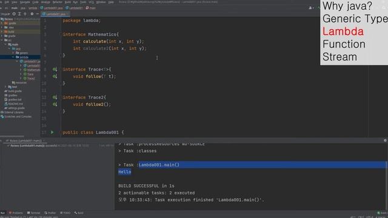Click green run arrow beside class Lambda001
388x218 pixels.
click(x=52, y=133)
